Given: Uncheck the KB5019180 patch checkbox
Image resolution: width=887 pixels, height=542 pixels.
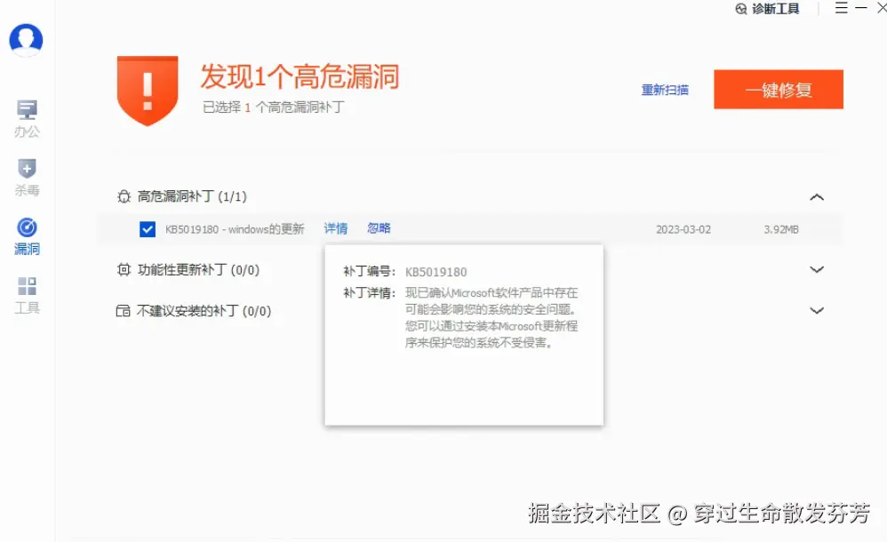Looking at the screenshot, I should tap(147, 228).
